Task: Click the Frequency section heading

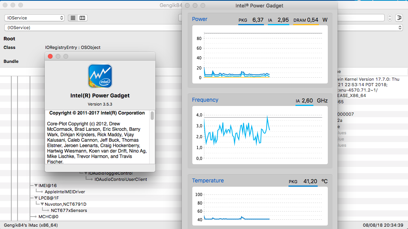Action: click(205, 100)
